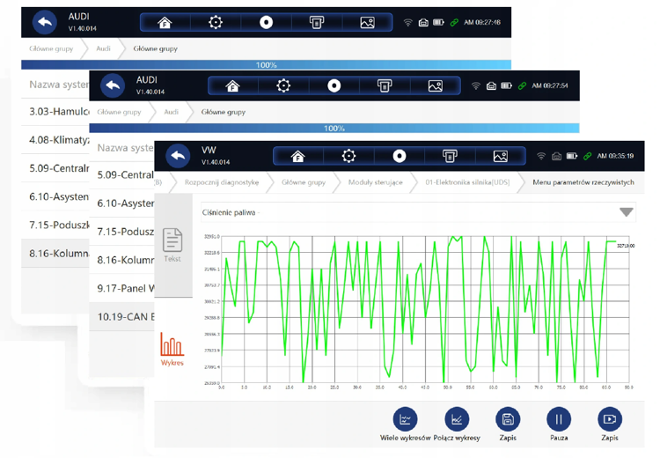The width and height of the screenshot is (660, 458).
Task: Open the Ciśnienie paliwa parameter selector
Action: tap(418, 212)
